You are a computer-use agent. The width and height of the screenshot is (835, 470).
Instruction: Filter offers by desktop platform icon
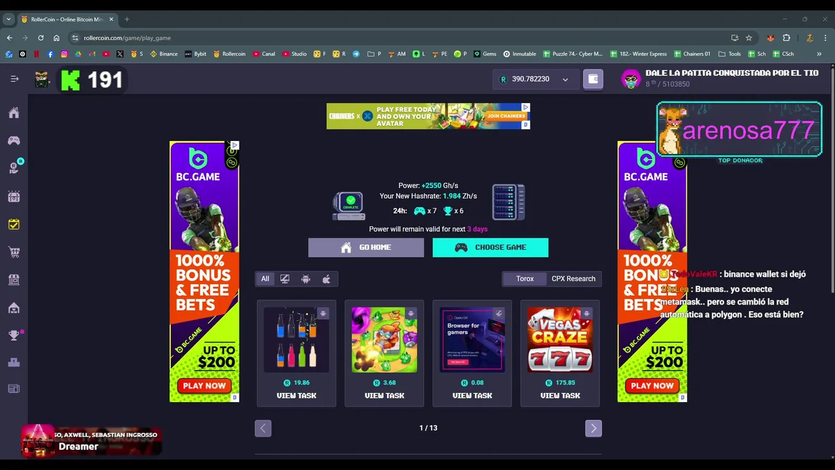pos(285,279)
